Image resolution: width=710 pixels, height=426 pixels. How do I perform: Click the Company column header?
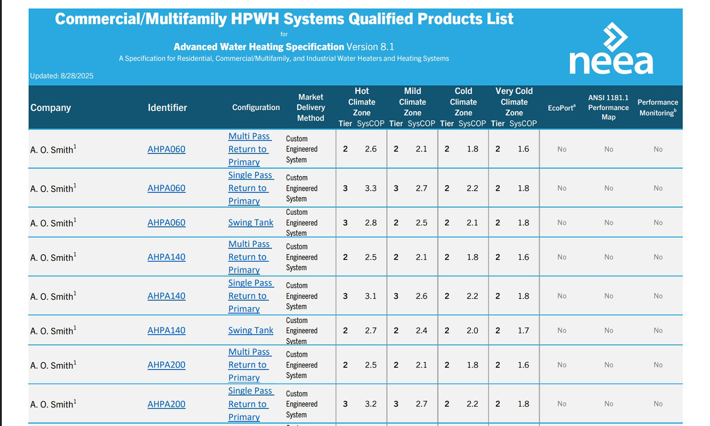pos(51,107)
